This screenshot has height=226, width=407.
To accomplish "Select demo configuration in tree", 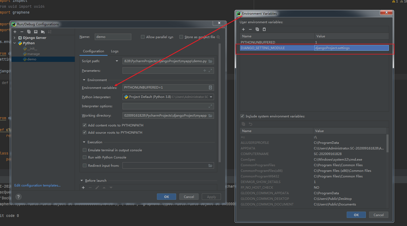I will [31, 59].
